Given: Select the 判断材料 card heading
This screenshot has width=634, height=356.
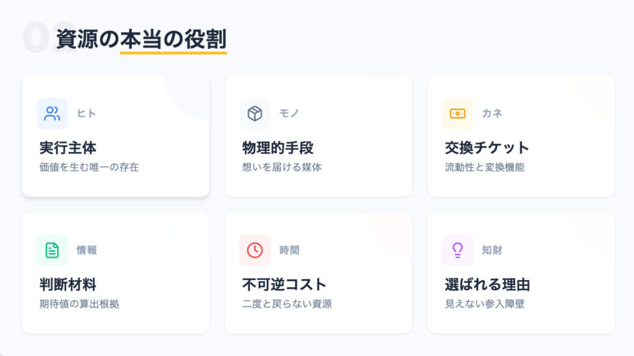Looking at the screenshot, I should click(x=67, y=285).
